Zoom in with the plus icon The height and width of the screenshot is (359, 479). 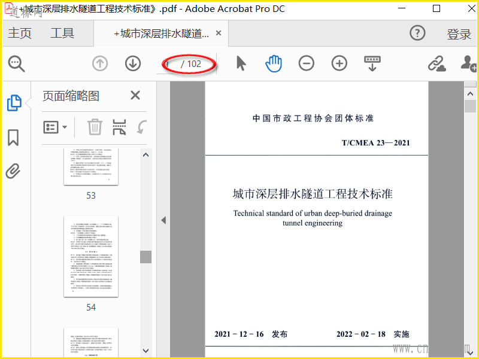coord(339,63)
